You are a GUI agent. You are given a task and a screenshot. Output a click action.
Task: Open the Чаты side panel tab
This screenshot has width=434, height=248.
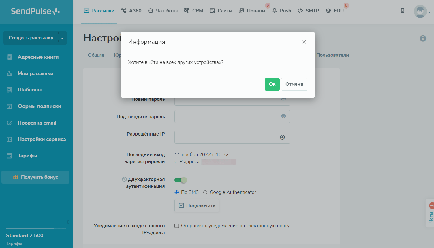430,213
